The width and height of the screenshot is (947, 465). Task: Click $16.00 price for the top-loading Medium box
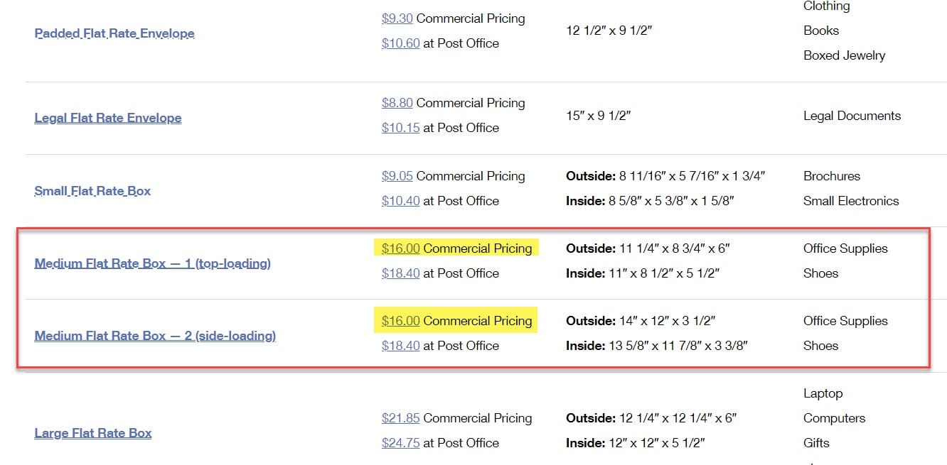[x=400, y=248]
